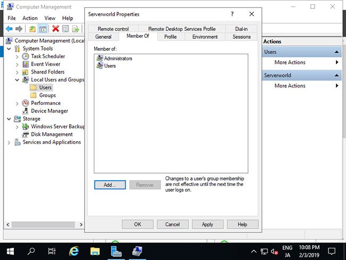Switch to the General tab

pos(103,37)
